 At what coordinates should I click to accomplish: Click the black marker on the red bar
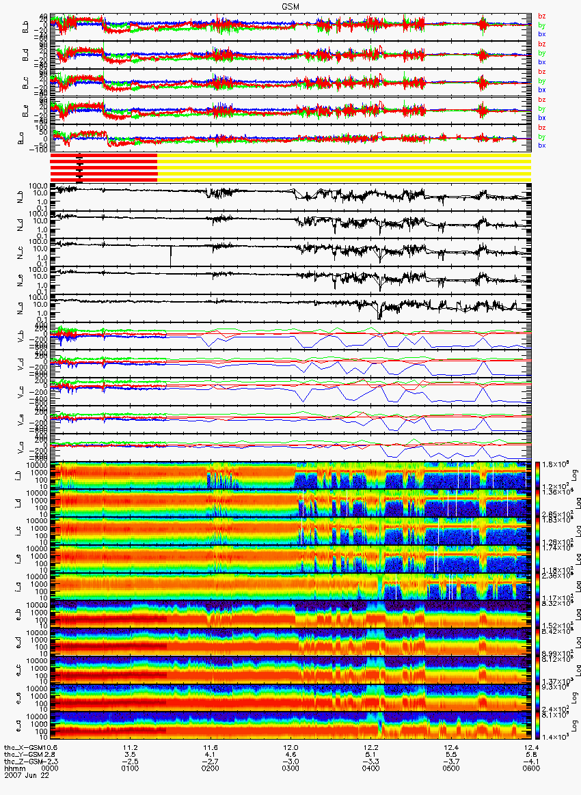(x=79, y=168)
